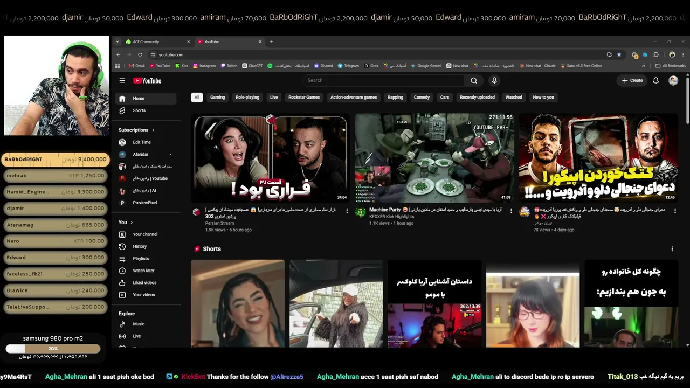Viewport: 690px width, 388px height.
Task: Open the browser extensions puzzle icon
Action: [656, 54]
